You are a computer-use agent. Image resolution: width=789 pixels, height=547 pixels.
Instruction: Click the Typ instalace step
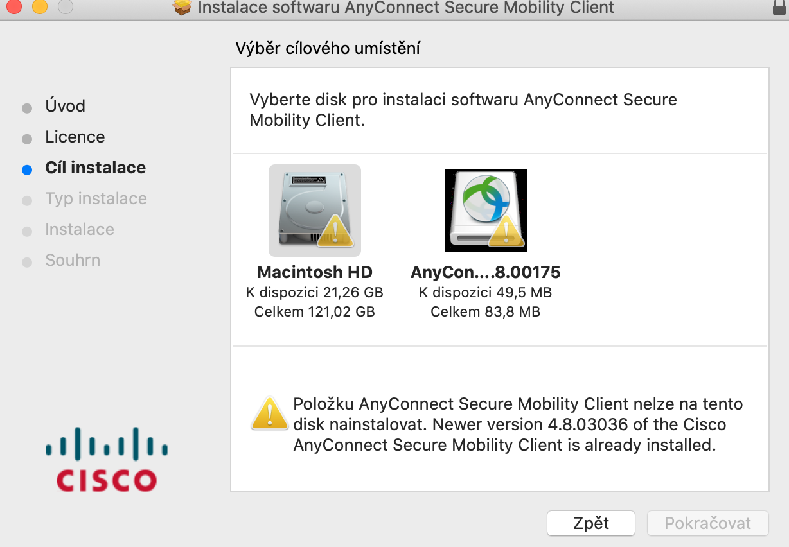click(96, 198)
